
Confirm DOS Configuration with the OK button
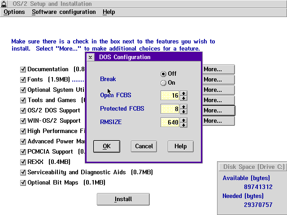(x=107, y=146)
